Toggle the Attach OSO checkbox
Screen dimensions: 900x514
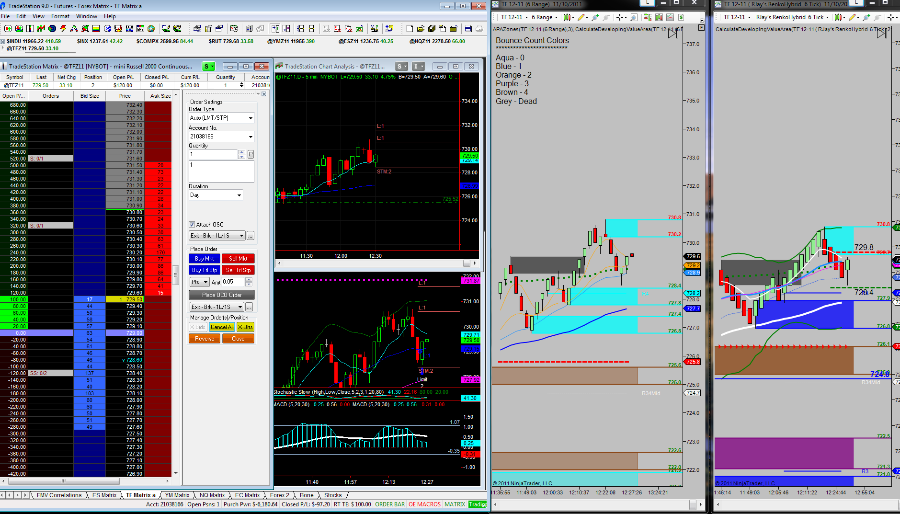192,224
